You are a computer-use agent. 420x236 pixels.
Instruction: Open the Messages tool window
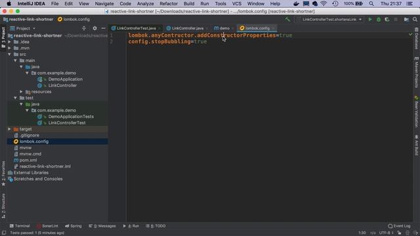coord(102,226)
